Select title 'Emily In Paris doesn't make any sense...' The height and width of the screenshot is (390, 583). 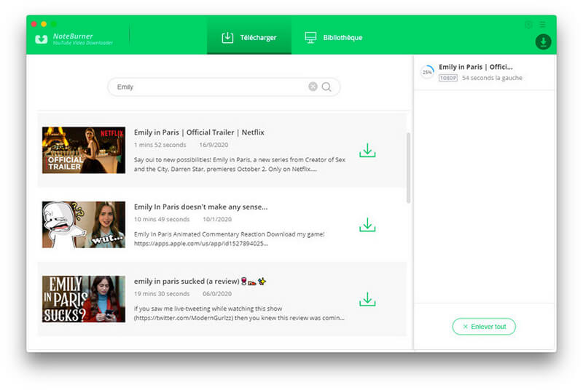[201, 207]
